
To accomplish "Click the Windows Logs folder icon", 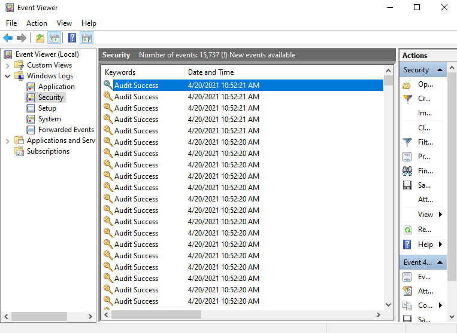I will click(x=19, y=76).
